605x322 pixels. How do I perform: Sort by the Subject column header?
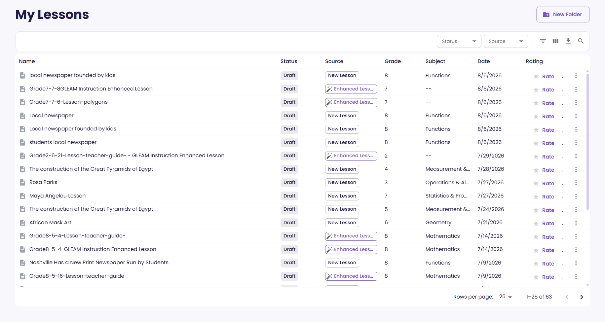click(435, 61)
